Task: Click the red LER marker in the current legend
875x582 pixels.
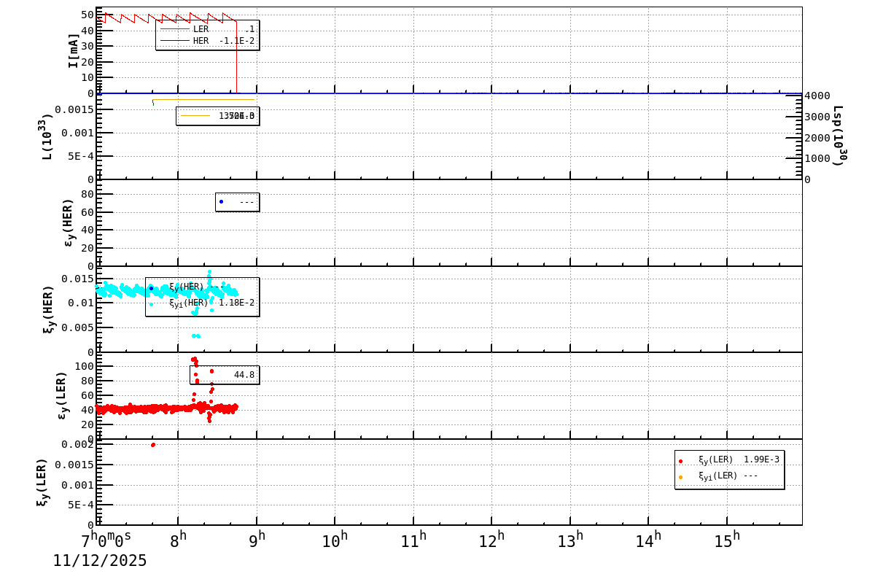Action: 175,28
